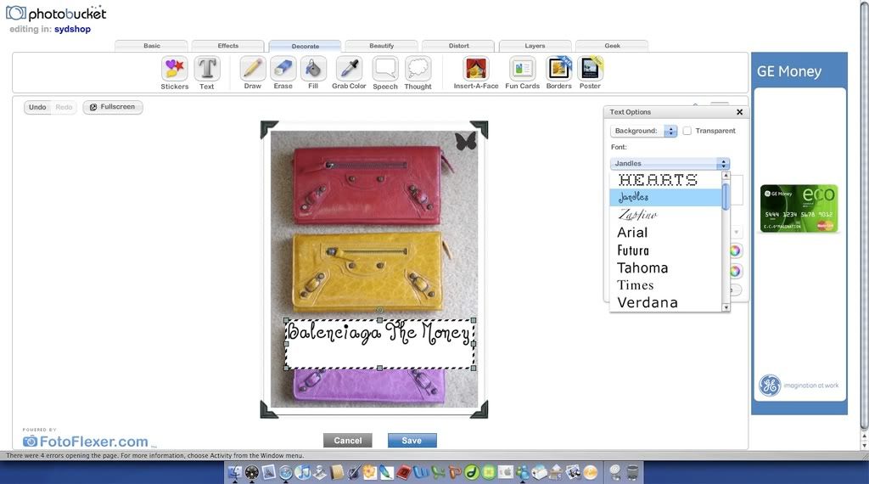869x484 pixels.
Task: Click the butterfly sticker on photo
Action: (466, 141)
